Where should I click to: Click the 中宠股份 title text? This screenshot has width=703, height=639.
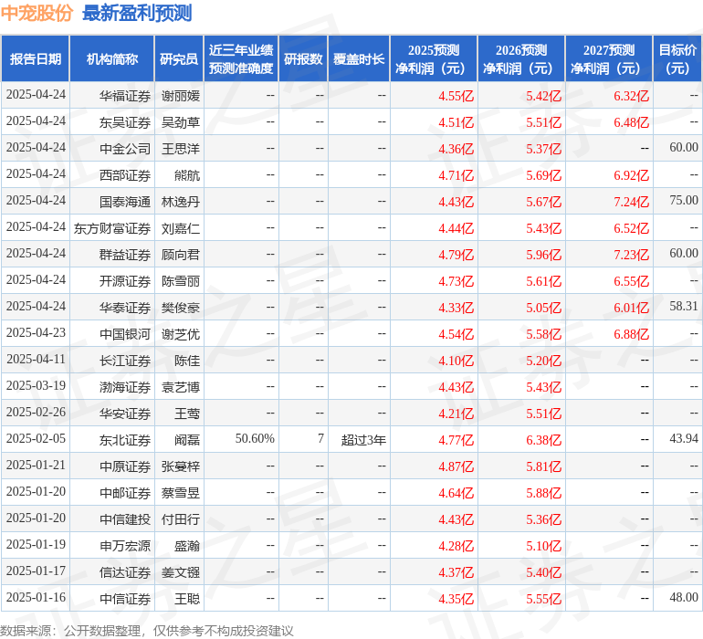pos(37,13)
